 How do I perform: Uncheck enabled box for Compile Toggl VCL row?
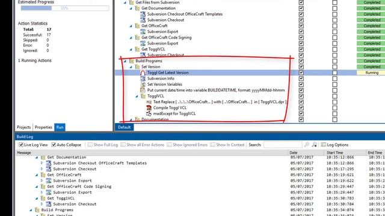[x=301, y=108]
